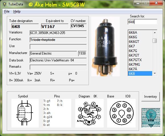This screenshot has height=136, width=165.
Task: Click the Search for input field
Action: pyautogui.click(x=142, y=22)
